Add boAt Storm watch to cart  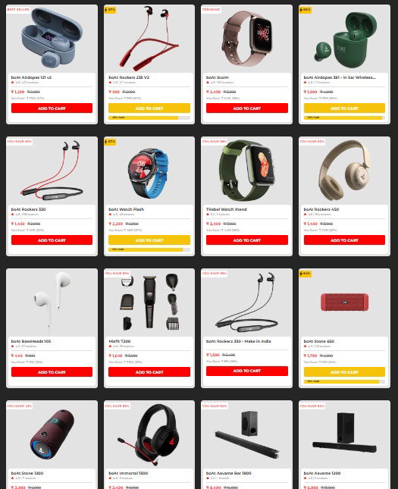[246, 108]
